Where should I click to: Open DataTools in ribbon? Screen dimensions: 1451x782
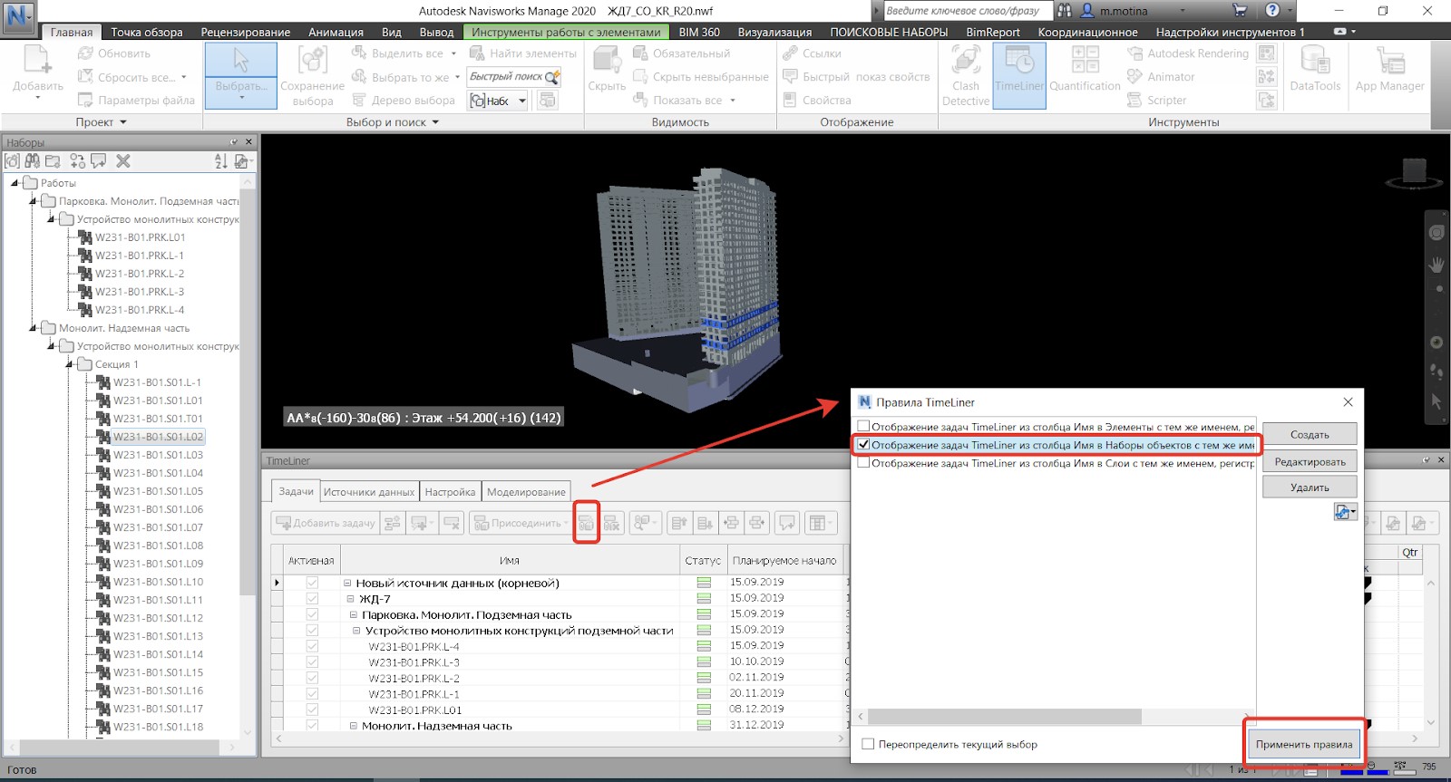click(x=1315, y=70)
